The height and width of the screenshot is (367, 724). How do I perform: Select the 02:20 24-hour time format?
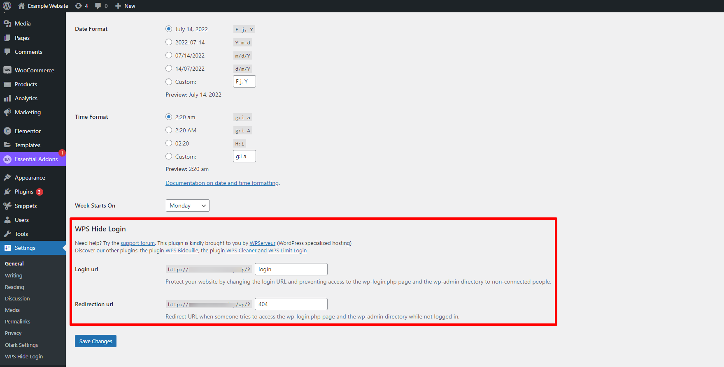click(169, 143)
